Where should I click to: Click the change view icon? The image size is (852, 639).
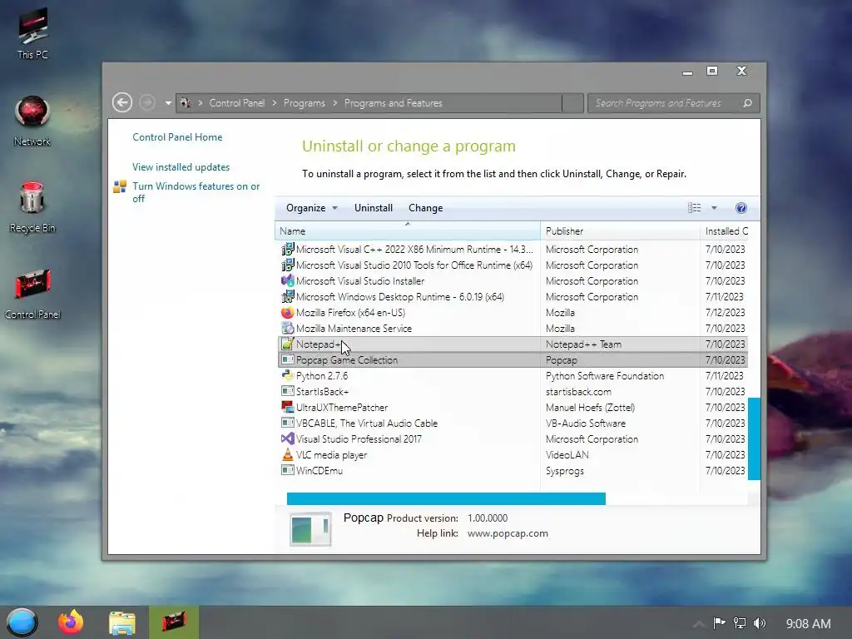[x=695, y=207]
